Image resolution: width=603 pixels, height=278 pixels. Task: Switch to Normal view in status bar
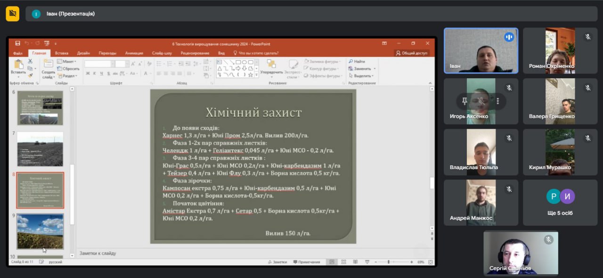pos(332,262)
